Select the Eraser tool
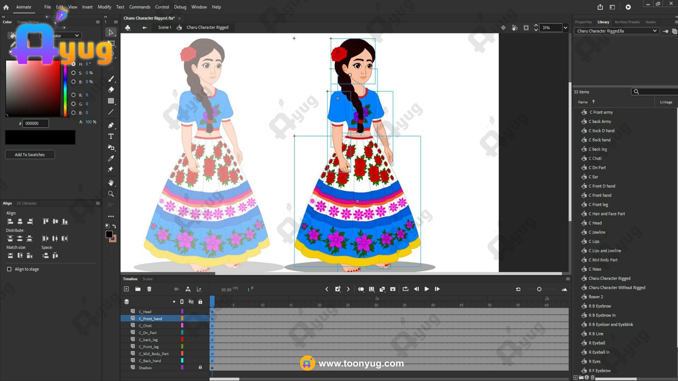 point(111,90)
